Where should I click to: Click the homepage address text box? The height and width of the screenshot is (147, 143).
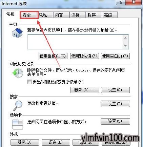click(75, 42)
